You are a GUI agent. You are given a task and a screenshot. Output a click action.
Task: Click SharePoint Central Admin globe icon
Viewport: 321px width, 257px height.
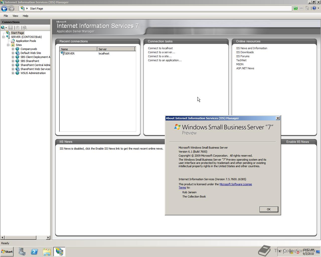[18, 65]
